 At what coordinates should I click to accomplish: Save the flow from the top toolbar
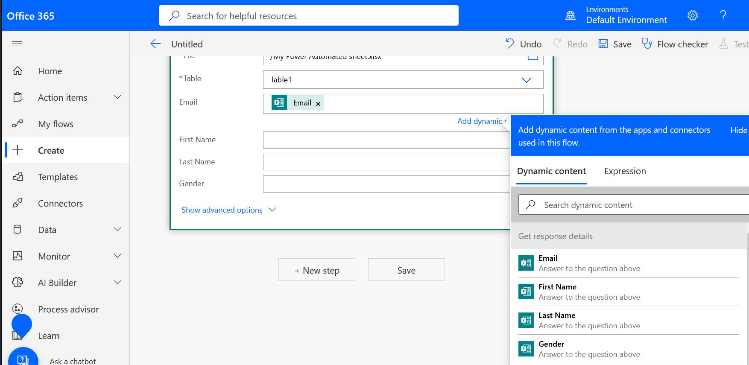(615, 44)
